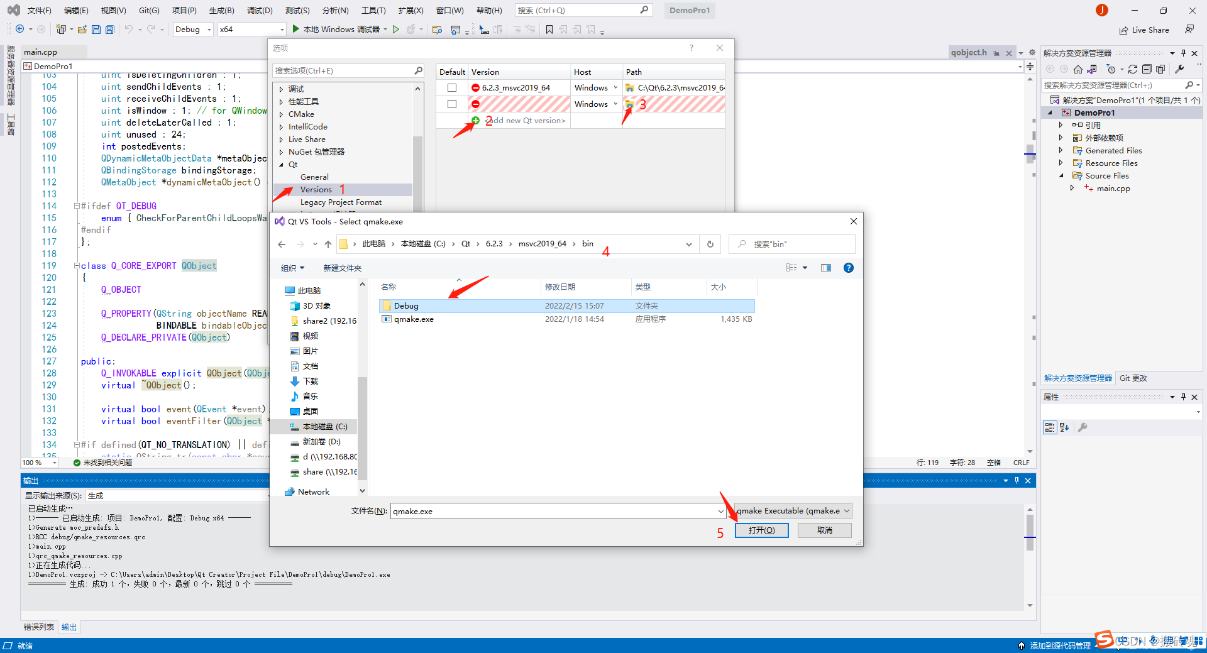Image resolution: width=1207 pixels, height=653 pixels.
Task: Click the Save All toolbar icon
Action: (x=110, y=30)
